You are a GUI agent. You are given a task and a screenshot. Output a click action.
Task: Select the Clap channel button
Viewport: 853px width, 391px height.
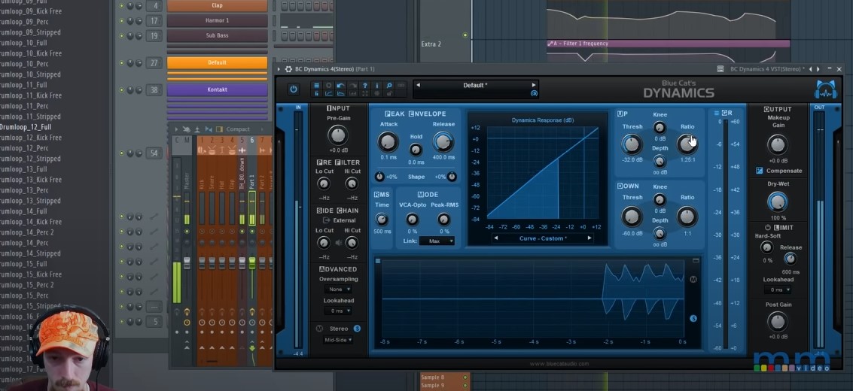(x=217, y=5)
